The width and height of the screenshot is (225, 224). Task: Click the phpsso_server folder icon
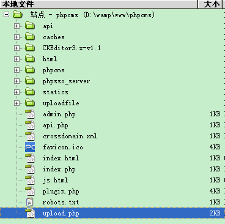30,81
